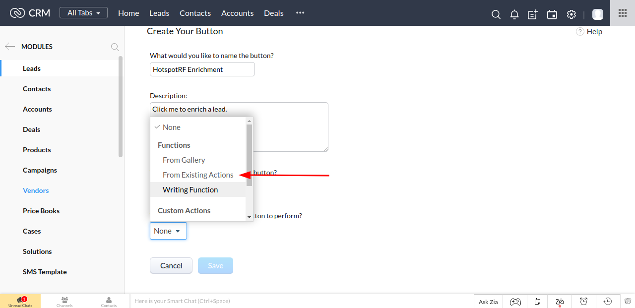Open the notifications bell
The width and height of the screenshot is (635, 308).
point(514,14)
